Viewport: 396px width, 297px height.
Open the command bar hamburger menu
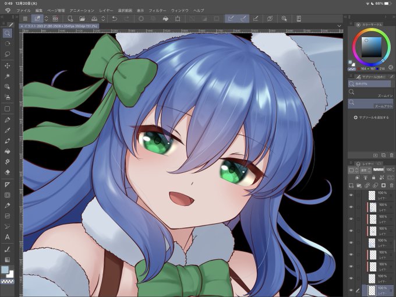25,19
